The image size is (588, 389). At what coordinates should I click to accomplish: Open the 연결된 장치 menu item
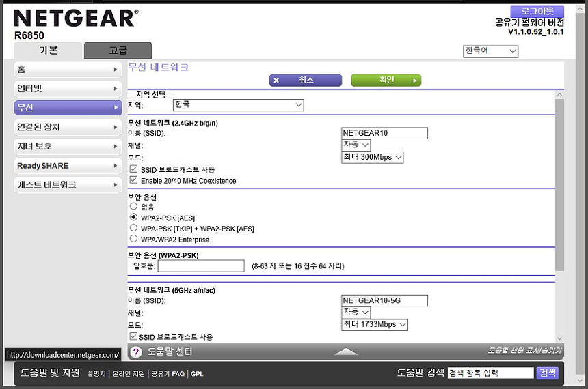point(68,128)
